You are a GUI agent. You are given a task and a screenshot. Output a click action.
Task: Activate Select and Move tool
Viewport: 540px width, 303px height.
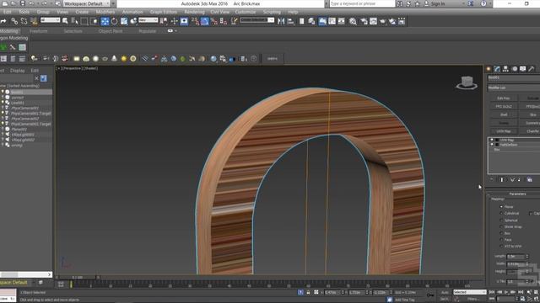(x=105, y=21)
